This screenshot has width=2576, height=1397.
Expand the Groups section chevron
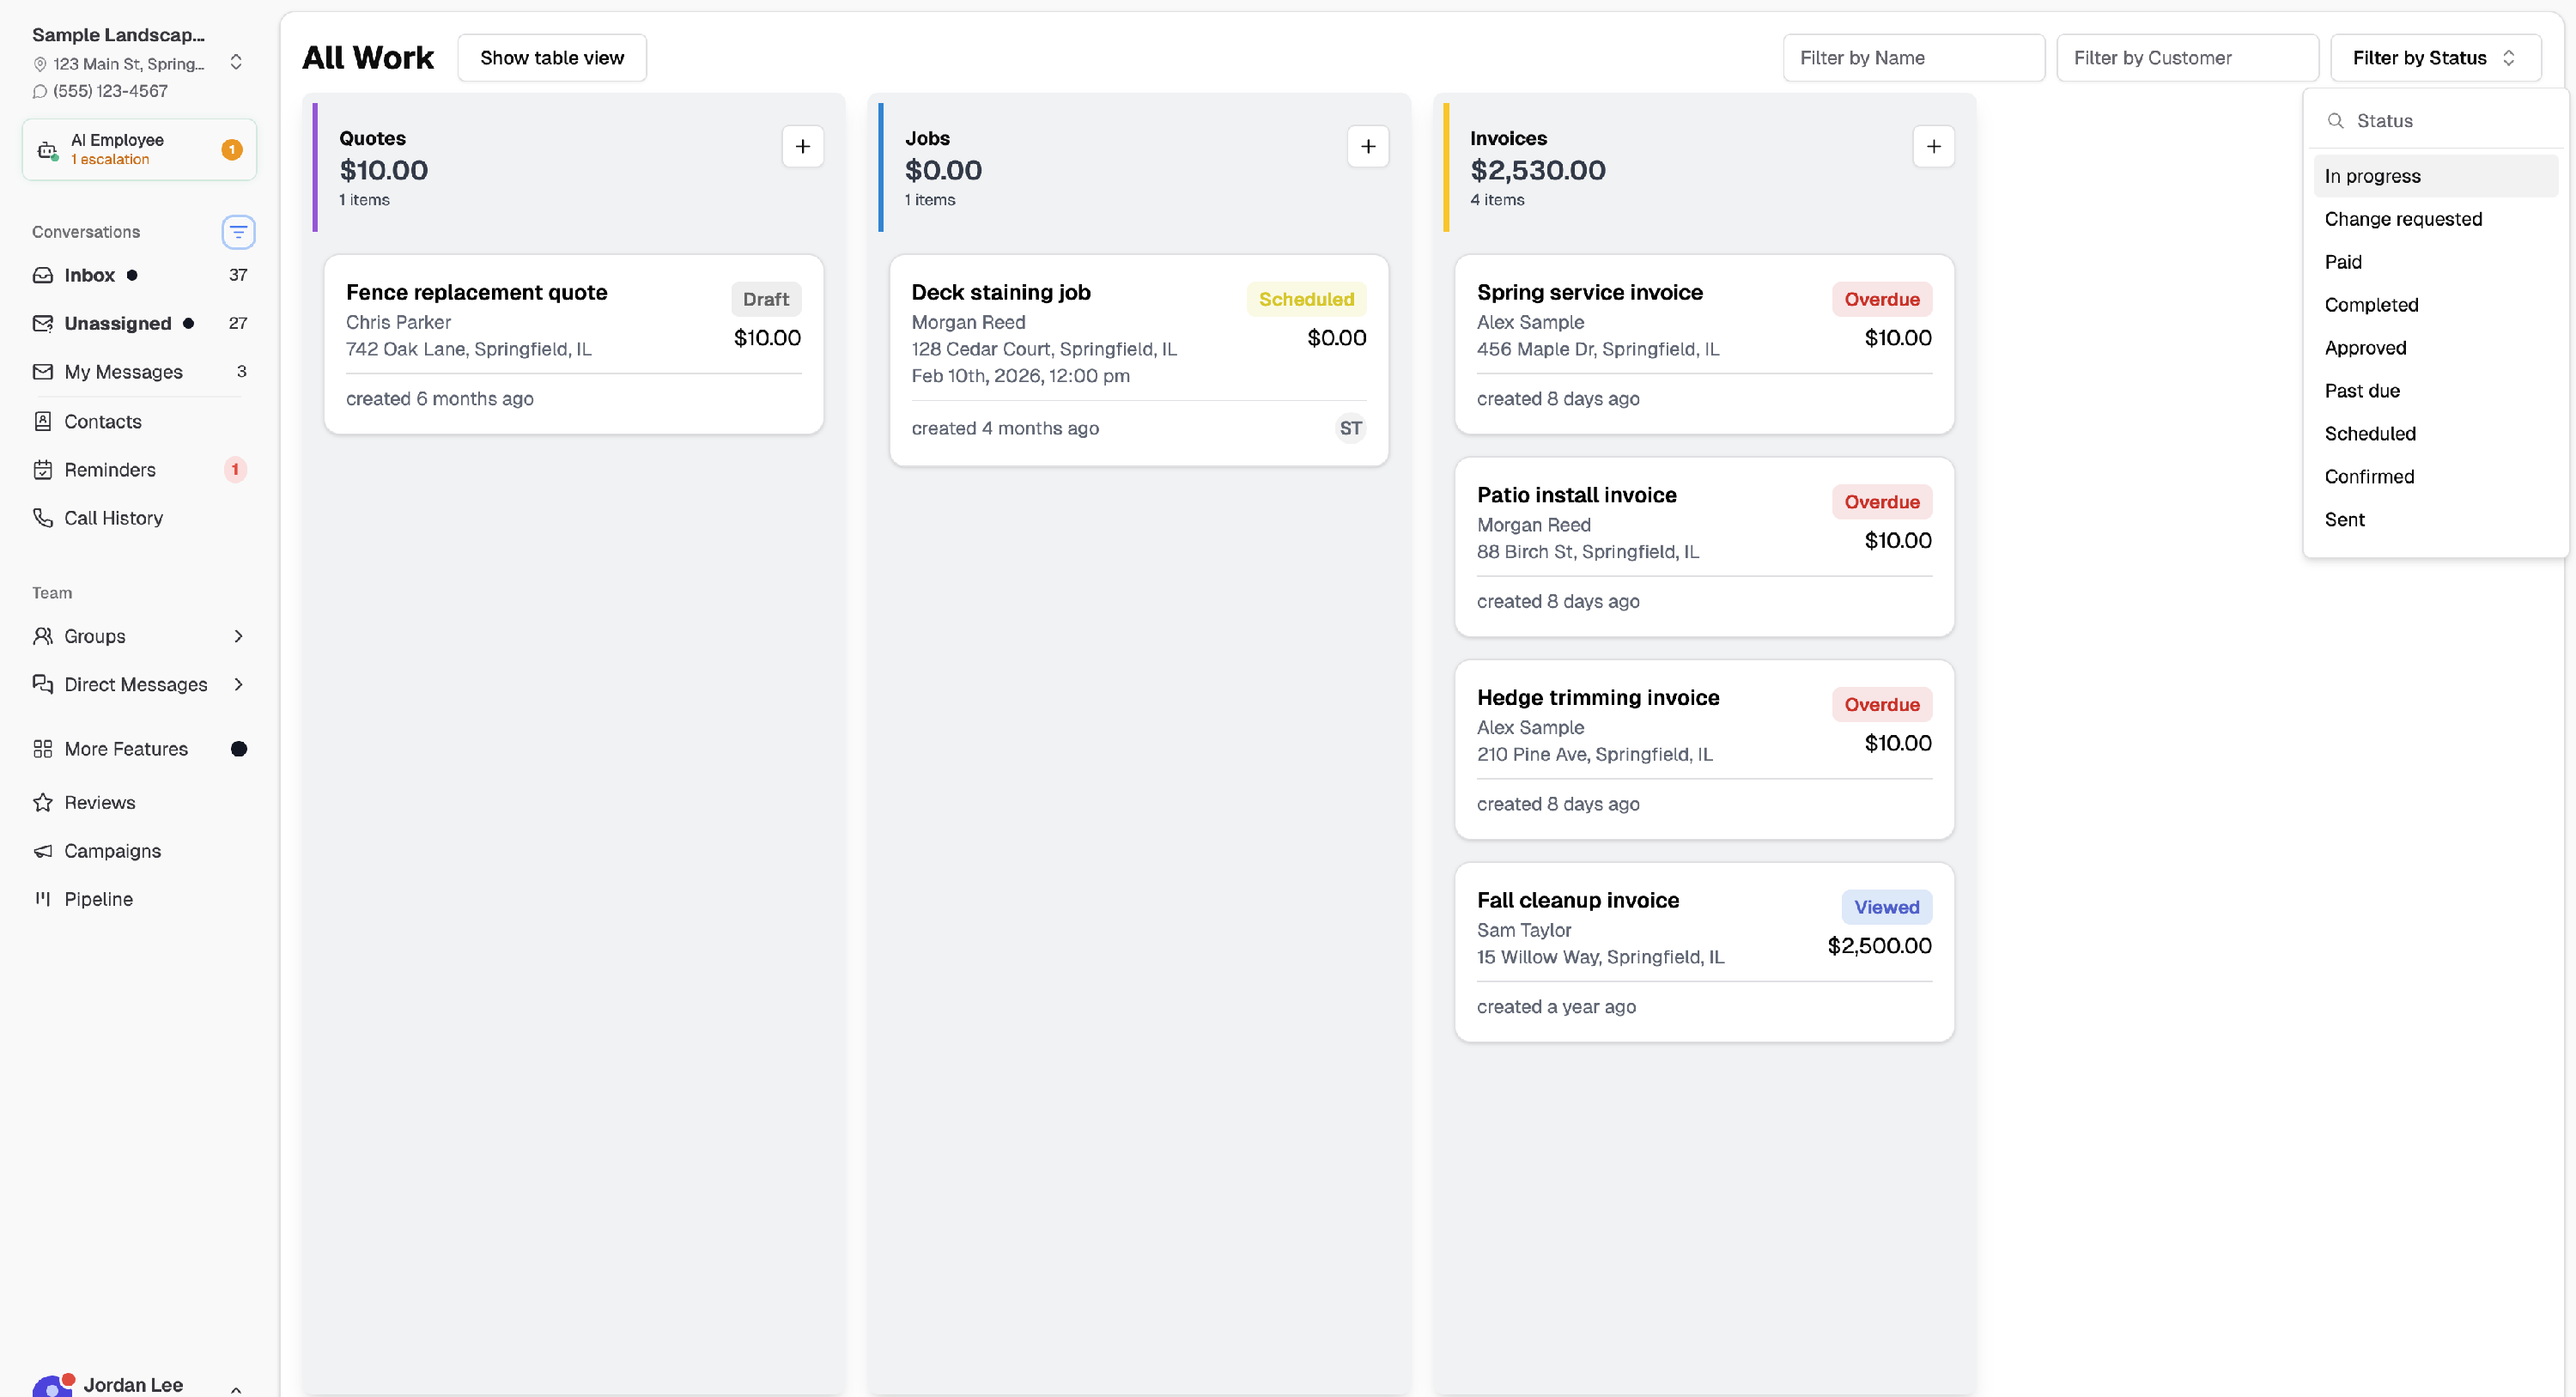(x=238, y=636)
